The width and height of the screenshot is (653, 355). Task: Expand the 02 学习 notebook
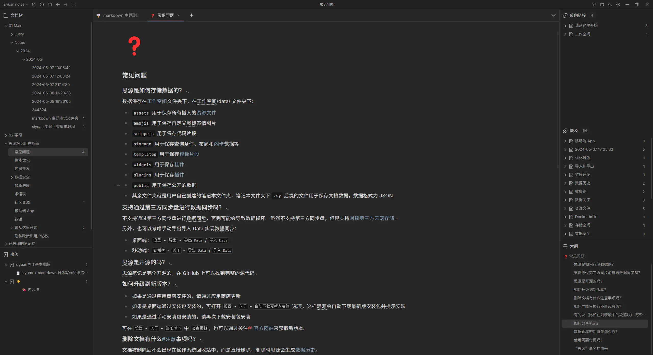(6, 135)
